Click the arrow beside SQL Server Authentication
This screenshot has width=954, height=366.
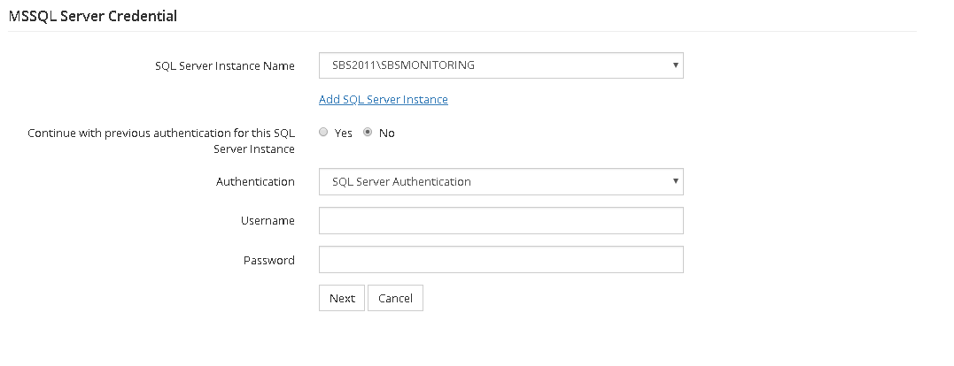675,181
